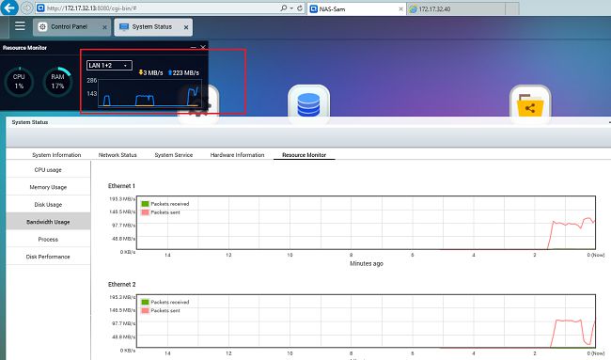611x360 pixels.
Task: Switch to the Control Panel task tab
Action: [x=71, y=27]
